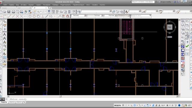Click the Undo arrow icon
The image size is (192, 108).
(38, 12)
